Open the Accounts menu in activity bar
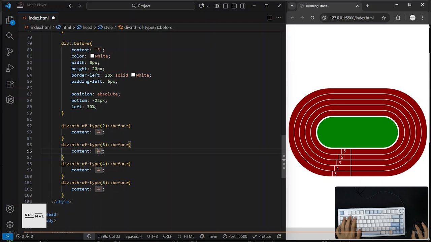 (x=10, y=209)
